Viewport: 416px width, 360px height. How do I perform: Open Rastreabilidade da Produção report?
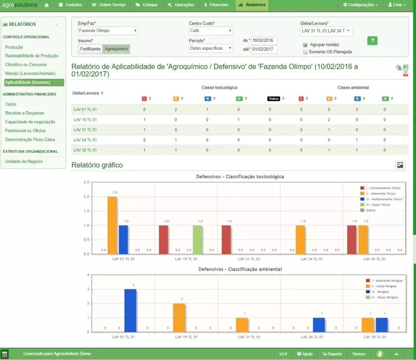[x=32, y=56]
